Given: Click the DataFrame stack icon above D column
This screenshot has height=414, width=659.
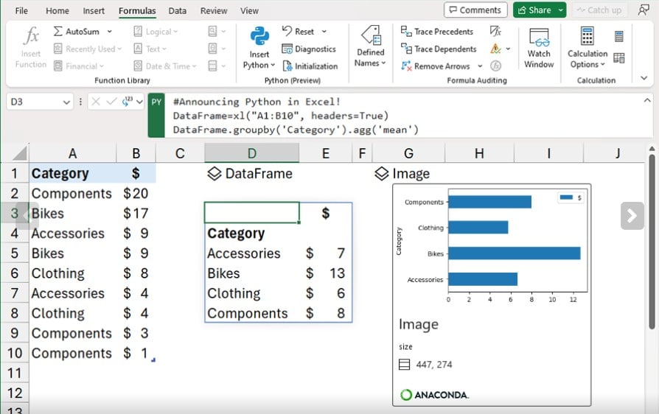Looking at the screenshot, I should tap(214, 174).
